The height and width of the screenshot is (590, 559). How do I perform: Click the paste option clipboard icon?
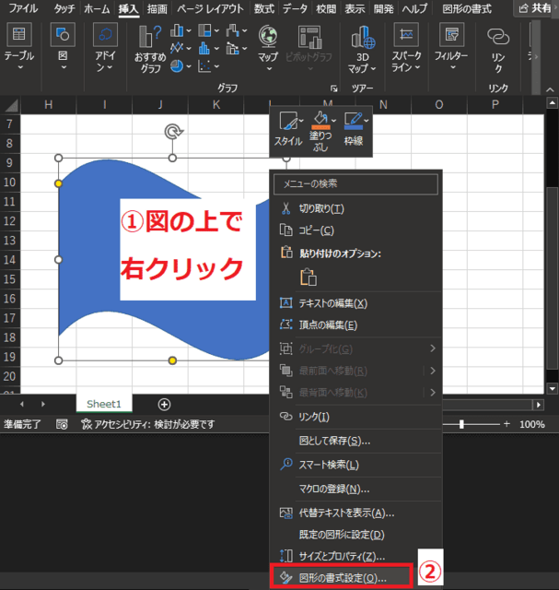[x=309, y=277]
